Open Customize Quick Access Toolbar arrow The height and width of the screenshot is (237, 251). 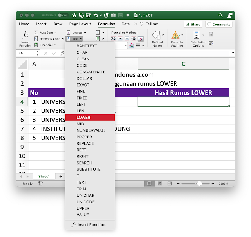tap(127, 16)
